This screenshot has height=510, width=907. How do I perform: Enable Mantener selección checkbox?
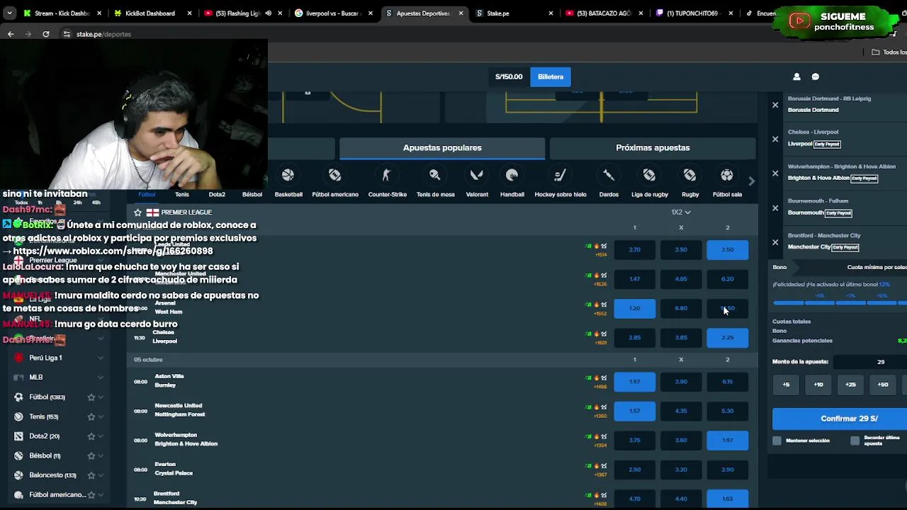pos(777,441)
